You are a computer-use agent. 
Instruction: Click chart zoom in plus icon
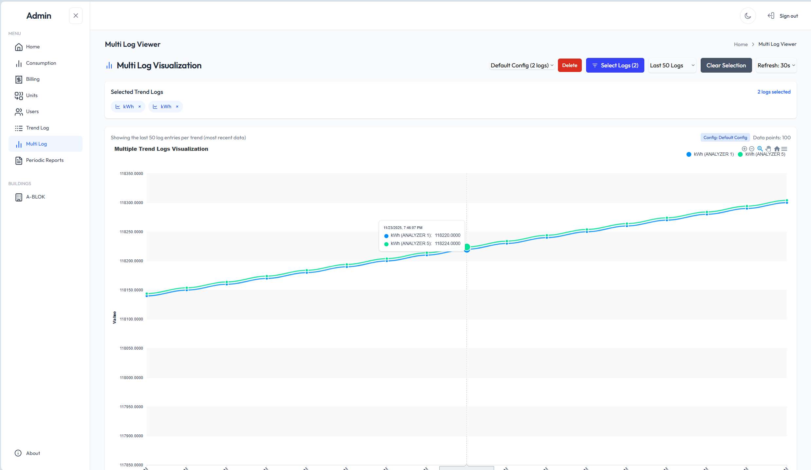click(744, 149)
